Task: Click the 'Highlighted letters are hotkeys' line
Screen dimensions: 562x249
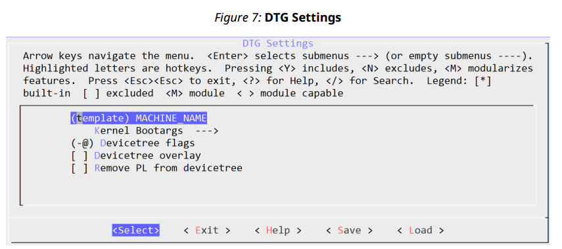Action: point(278,68)
